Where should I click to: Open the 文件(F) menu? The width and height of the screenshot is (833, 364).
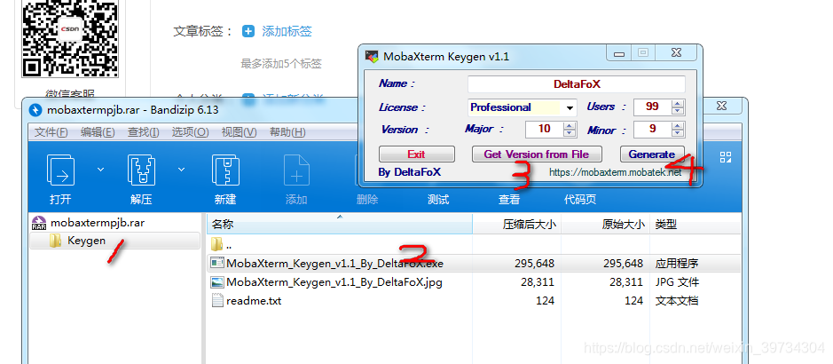pos(51,131)
